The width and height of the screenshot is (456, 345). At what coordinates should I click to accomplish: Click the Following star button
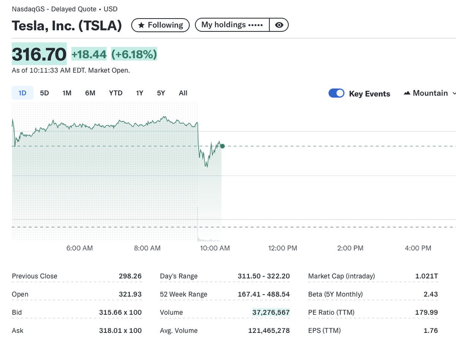[160, 25]
